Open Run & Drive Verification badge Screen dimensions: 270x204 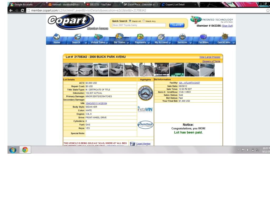[146, 93]
